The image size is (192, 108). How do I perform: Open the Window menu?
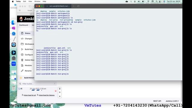[x=37, y=1]
